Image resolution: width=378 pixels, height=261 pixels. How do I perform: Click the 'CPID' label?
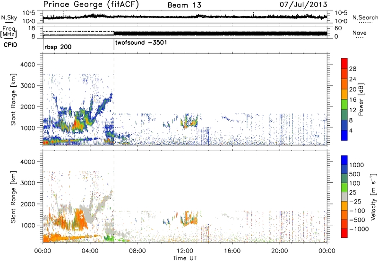[x=10, y=45]
